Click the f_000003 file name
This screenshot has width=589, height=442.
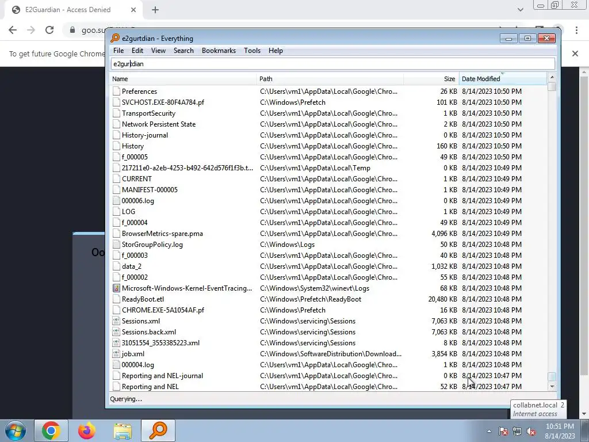[x=135, y=255]
